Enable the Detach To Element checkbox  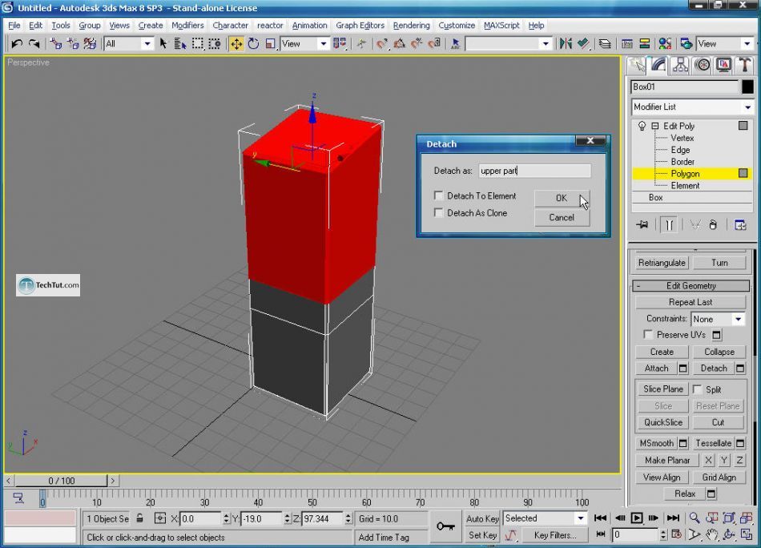click(439, 195)
